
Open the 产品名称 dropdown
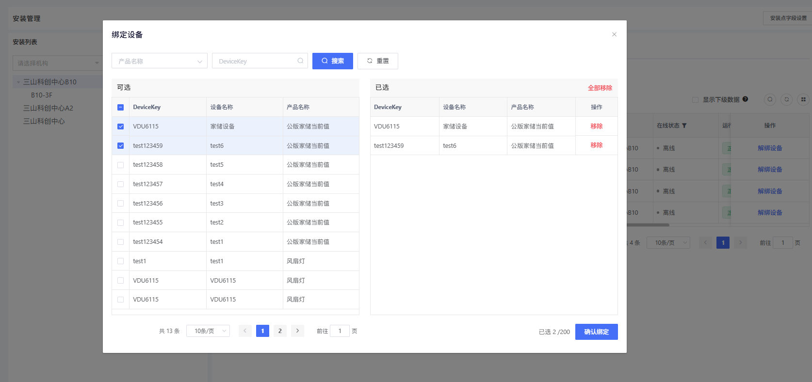[160, 61]
